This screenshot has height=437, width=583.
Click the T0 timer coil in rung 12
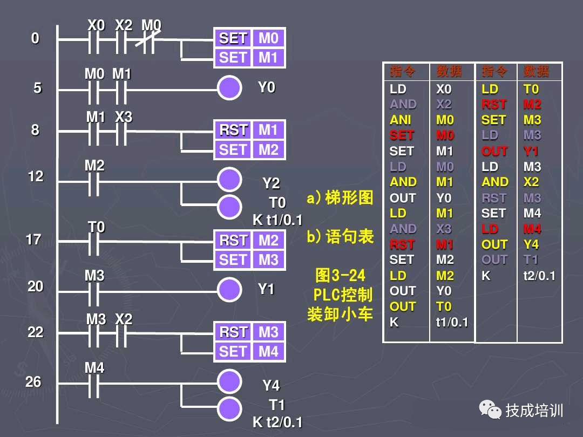point(229,206)
